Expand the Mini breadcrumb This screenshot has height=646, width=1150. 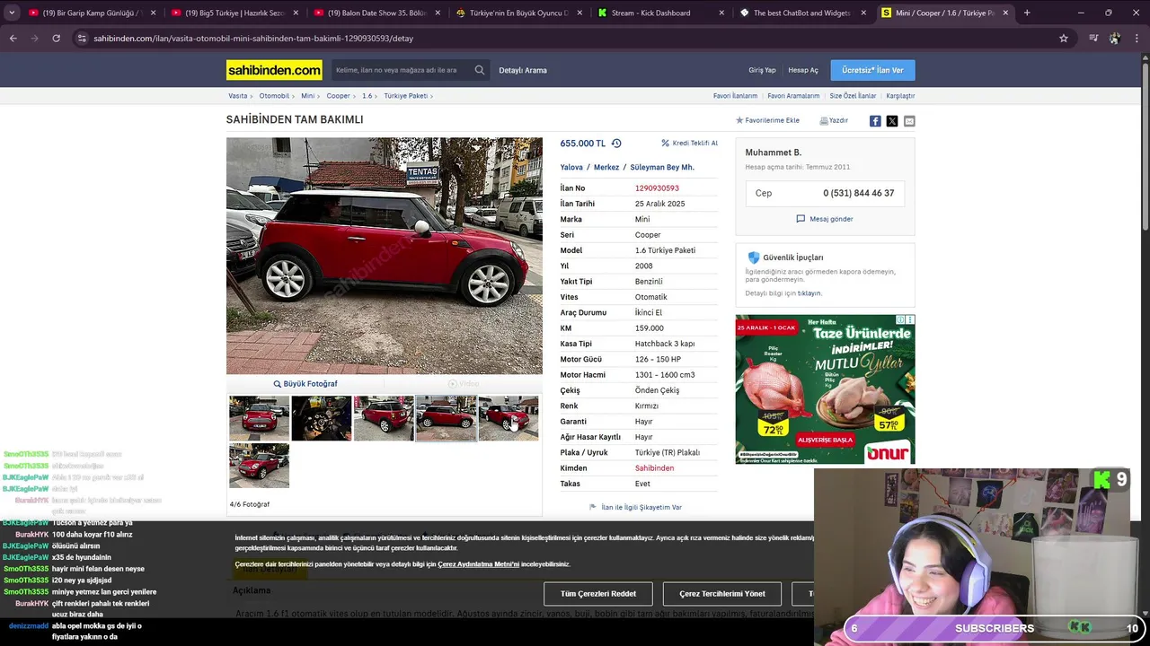coord(310,96)
